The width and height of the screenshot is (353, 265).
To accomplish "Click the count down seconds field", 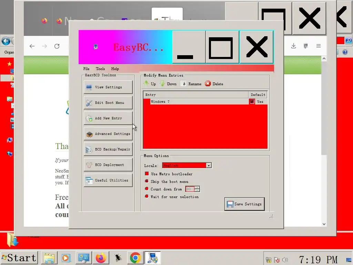I will coord(190,189).
